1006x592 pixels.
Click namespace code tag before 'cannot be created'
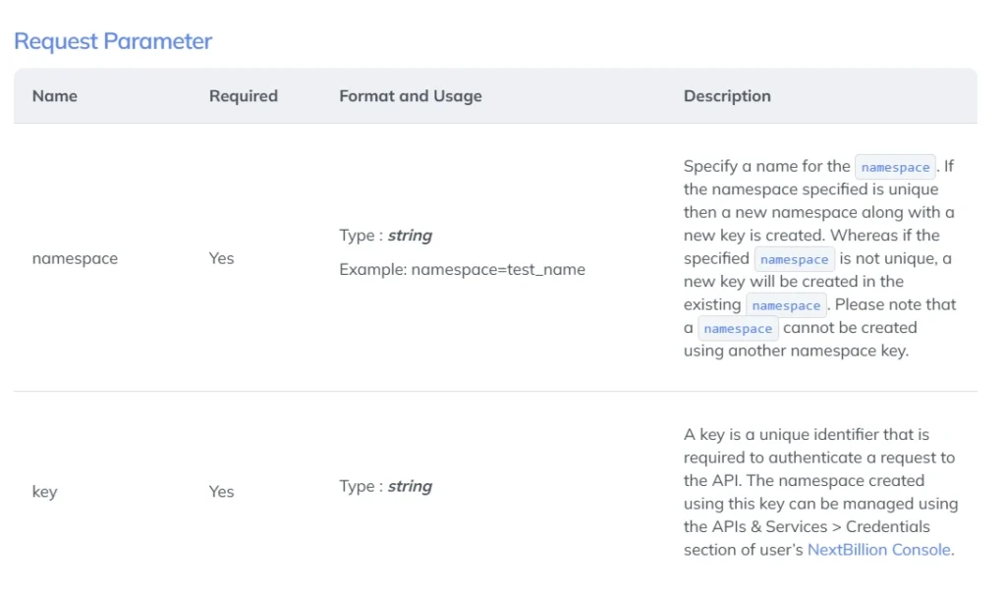click(738, 329)
